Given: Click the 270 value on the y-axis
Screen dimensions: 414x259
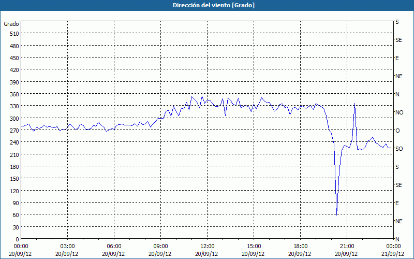Looking at the screenshot, I should pos(14,131).
